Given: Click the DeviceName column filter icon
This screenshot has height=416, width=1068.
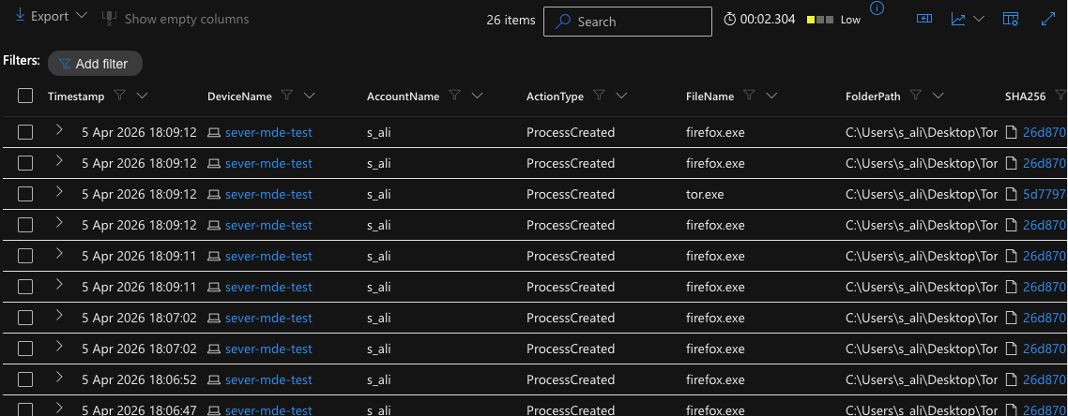Looking at the screenshot, I should pos(288,96).
